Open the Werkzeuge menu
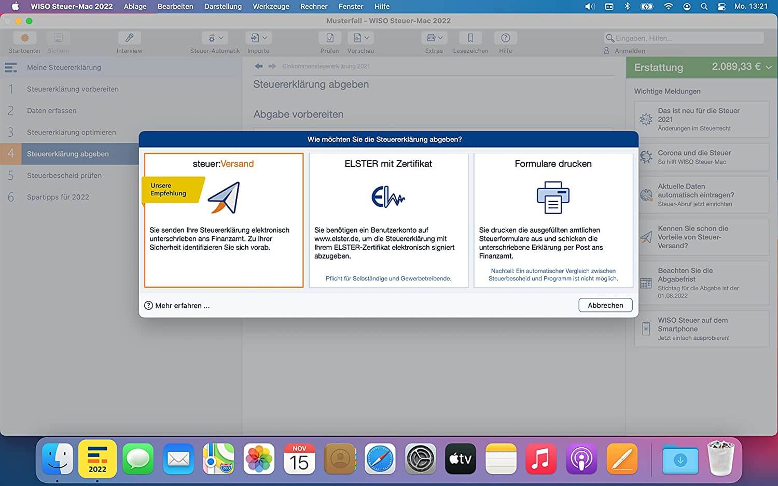The width and height of the screenshot is (778, 486). tap(271, 6)
